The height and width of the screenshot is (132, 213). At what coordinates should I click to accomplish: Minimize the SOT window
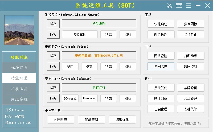point(198,6)
